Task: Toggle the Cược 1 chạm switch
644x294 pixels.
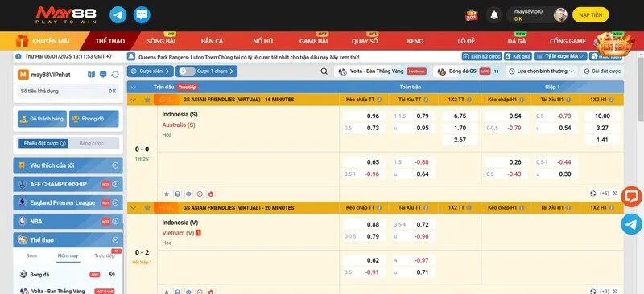Action: click(188, 71)
